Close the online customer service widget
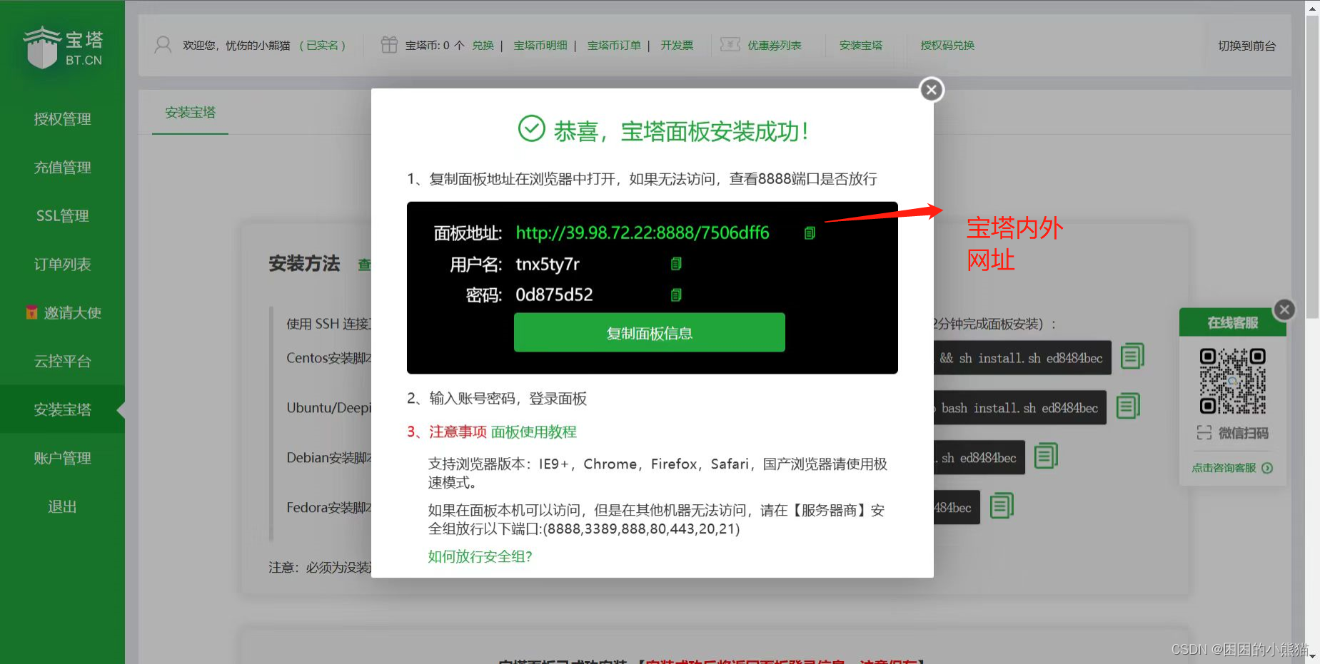The height and width of the screenshot is (664, 1320). click(x=1284, y=310)
